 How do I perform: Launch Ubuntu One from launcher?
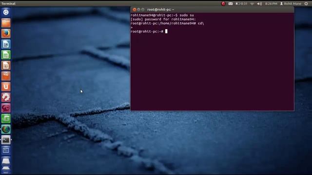pos(6,87)
